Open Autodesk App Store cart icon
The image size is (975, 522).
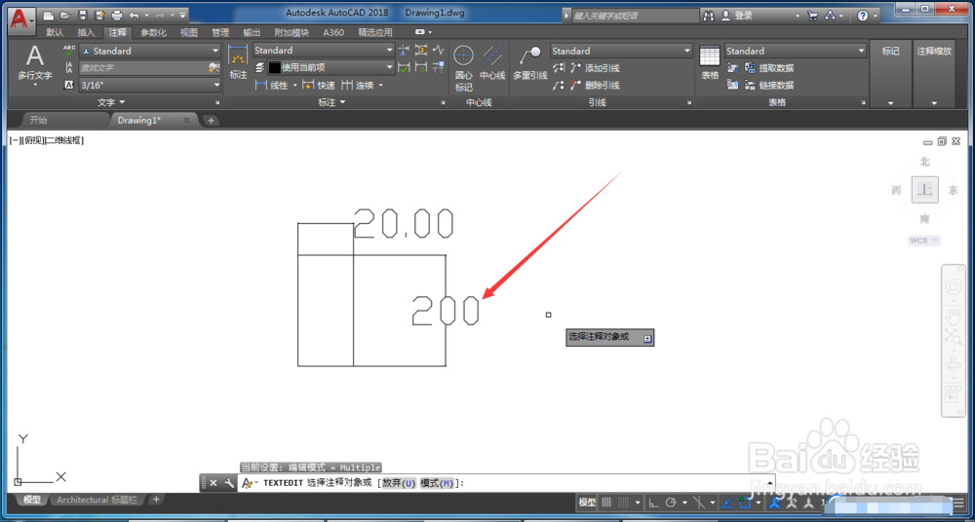[x=813, y=16]
